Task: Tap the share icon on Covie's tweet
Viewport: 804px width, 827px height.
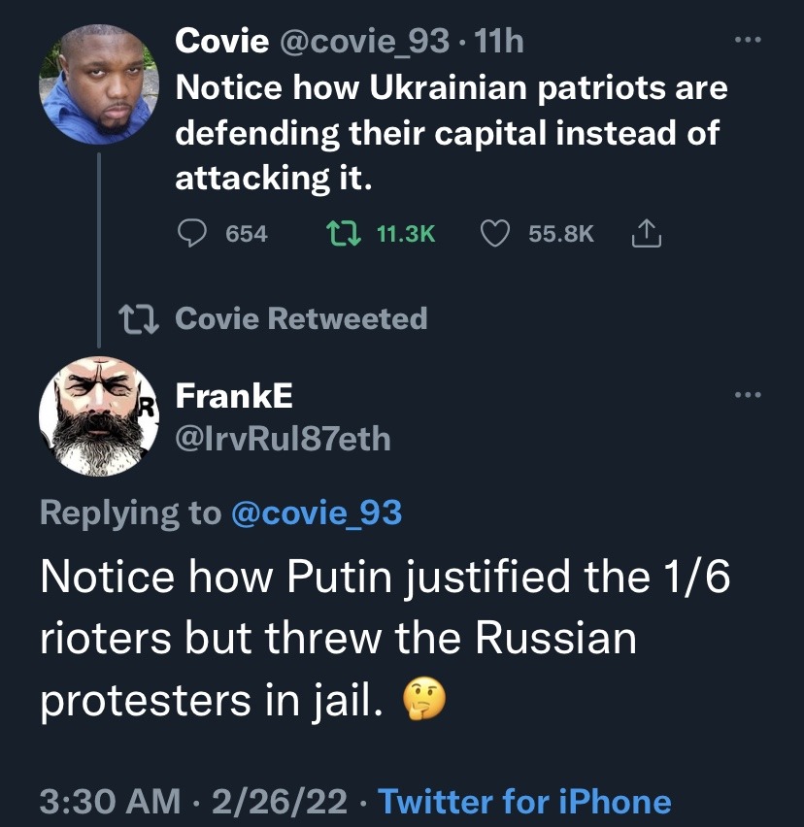Action: 646,233
